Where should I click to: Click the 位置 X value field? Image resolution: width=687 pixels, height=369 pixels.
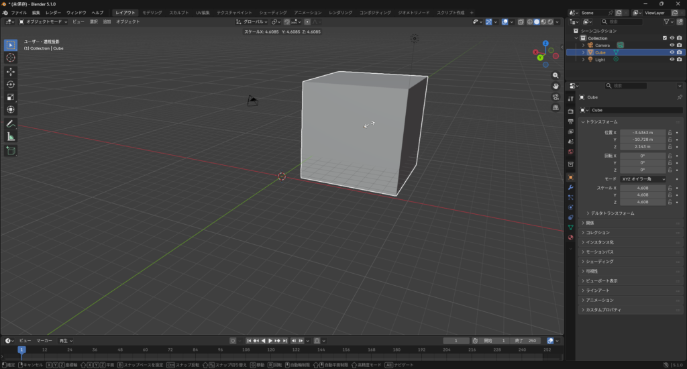click(x=643, y=133)
